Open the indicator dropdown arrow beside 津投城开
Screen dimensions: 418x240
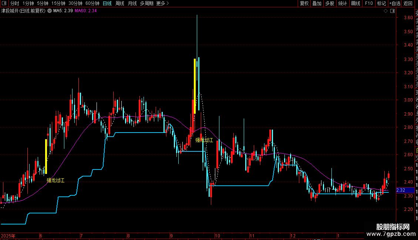(x=50, y=11)
